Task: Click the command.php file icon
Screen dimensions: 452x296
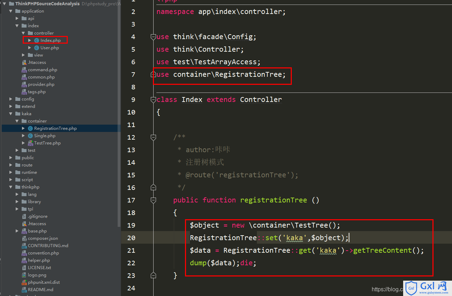Action: click(x=24, y=70)
